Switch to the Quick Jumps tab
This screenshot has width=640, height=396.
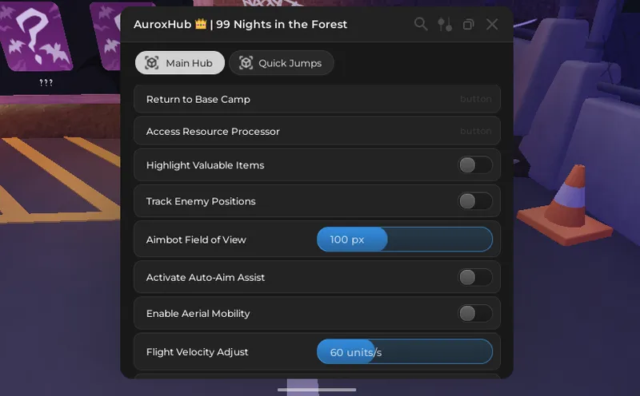click(x=282, y=63)
